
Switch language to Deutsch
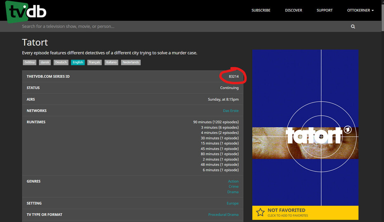point(61,62)
